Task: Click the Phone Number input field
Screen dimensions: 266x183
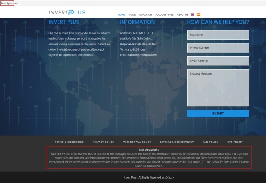Action: (218, 48)
